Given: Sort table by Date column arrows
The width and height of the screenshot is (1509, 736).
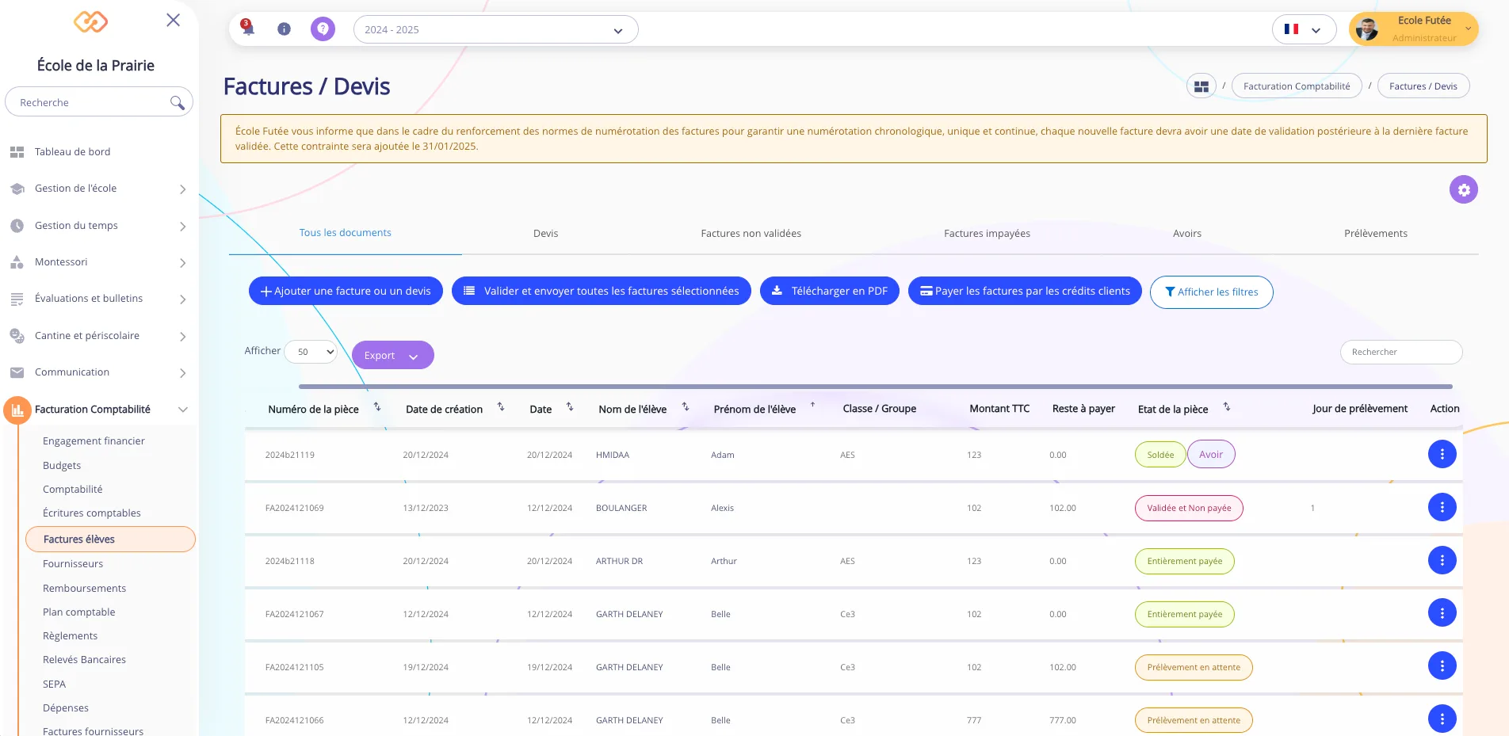Looking at the screenshot, I should coord(570,407).
